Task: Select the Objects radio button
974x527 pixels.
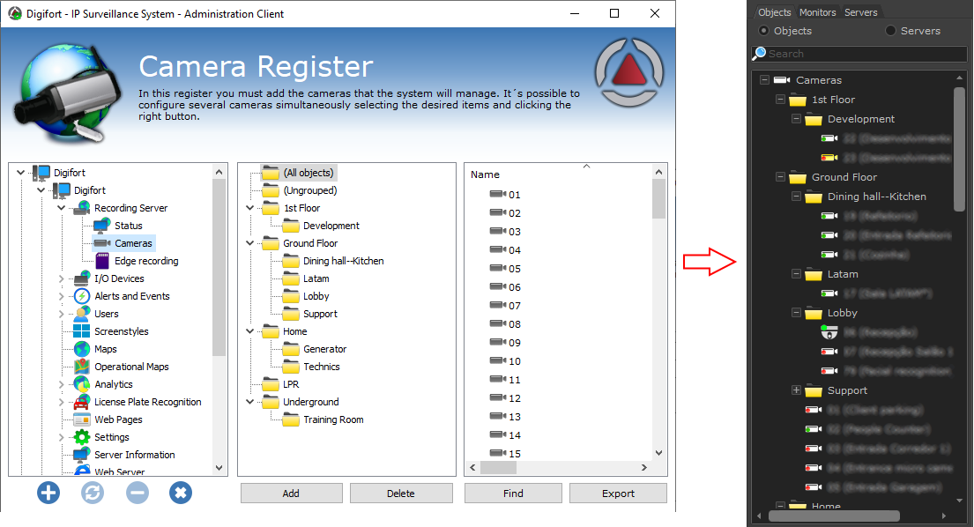Action: [763, 31]
